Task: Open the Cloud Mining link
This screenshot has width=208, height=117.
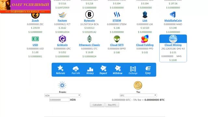Action: 173,45
